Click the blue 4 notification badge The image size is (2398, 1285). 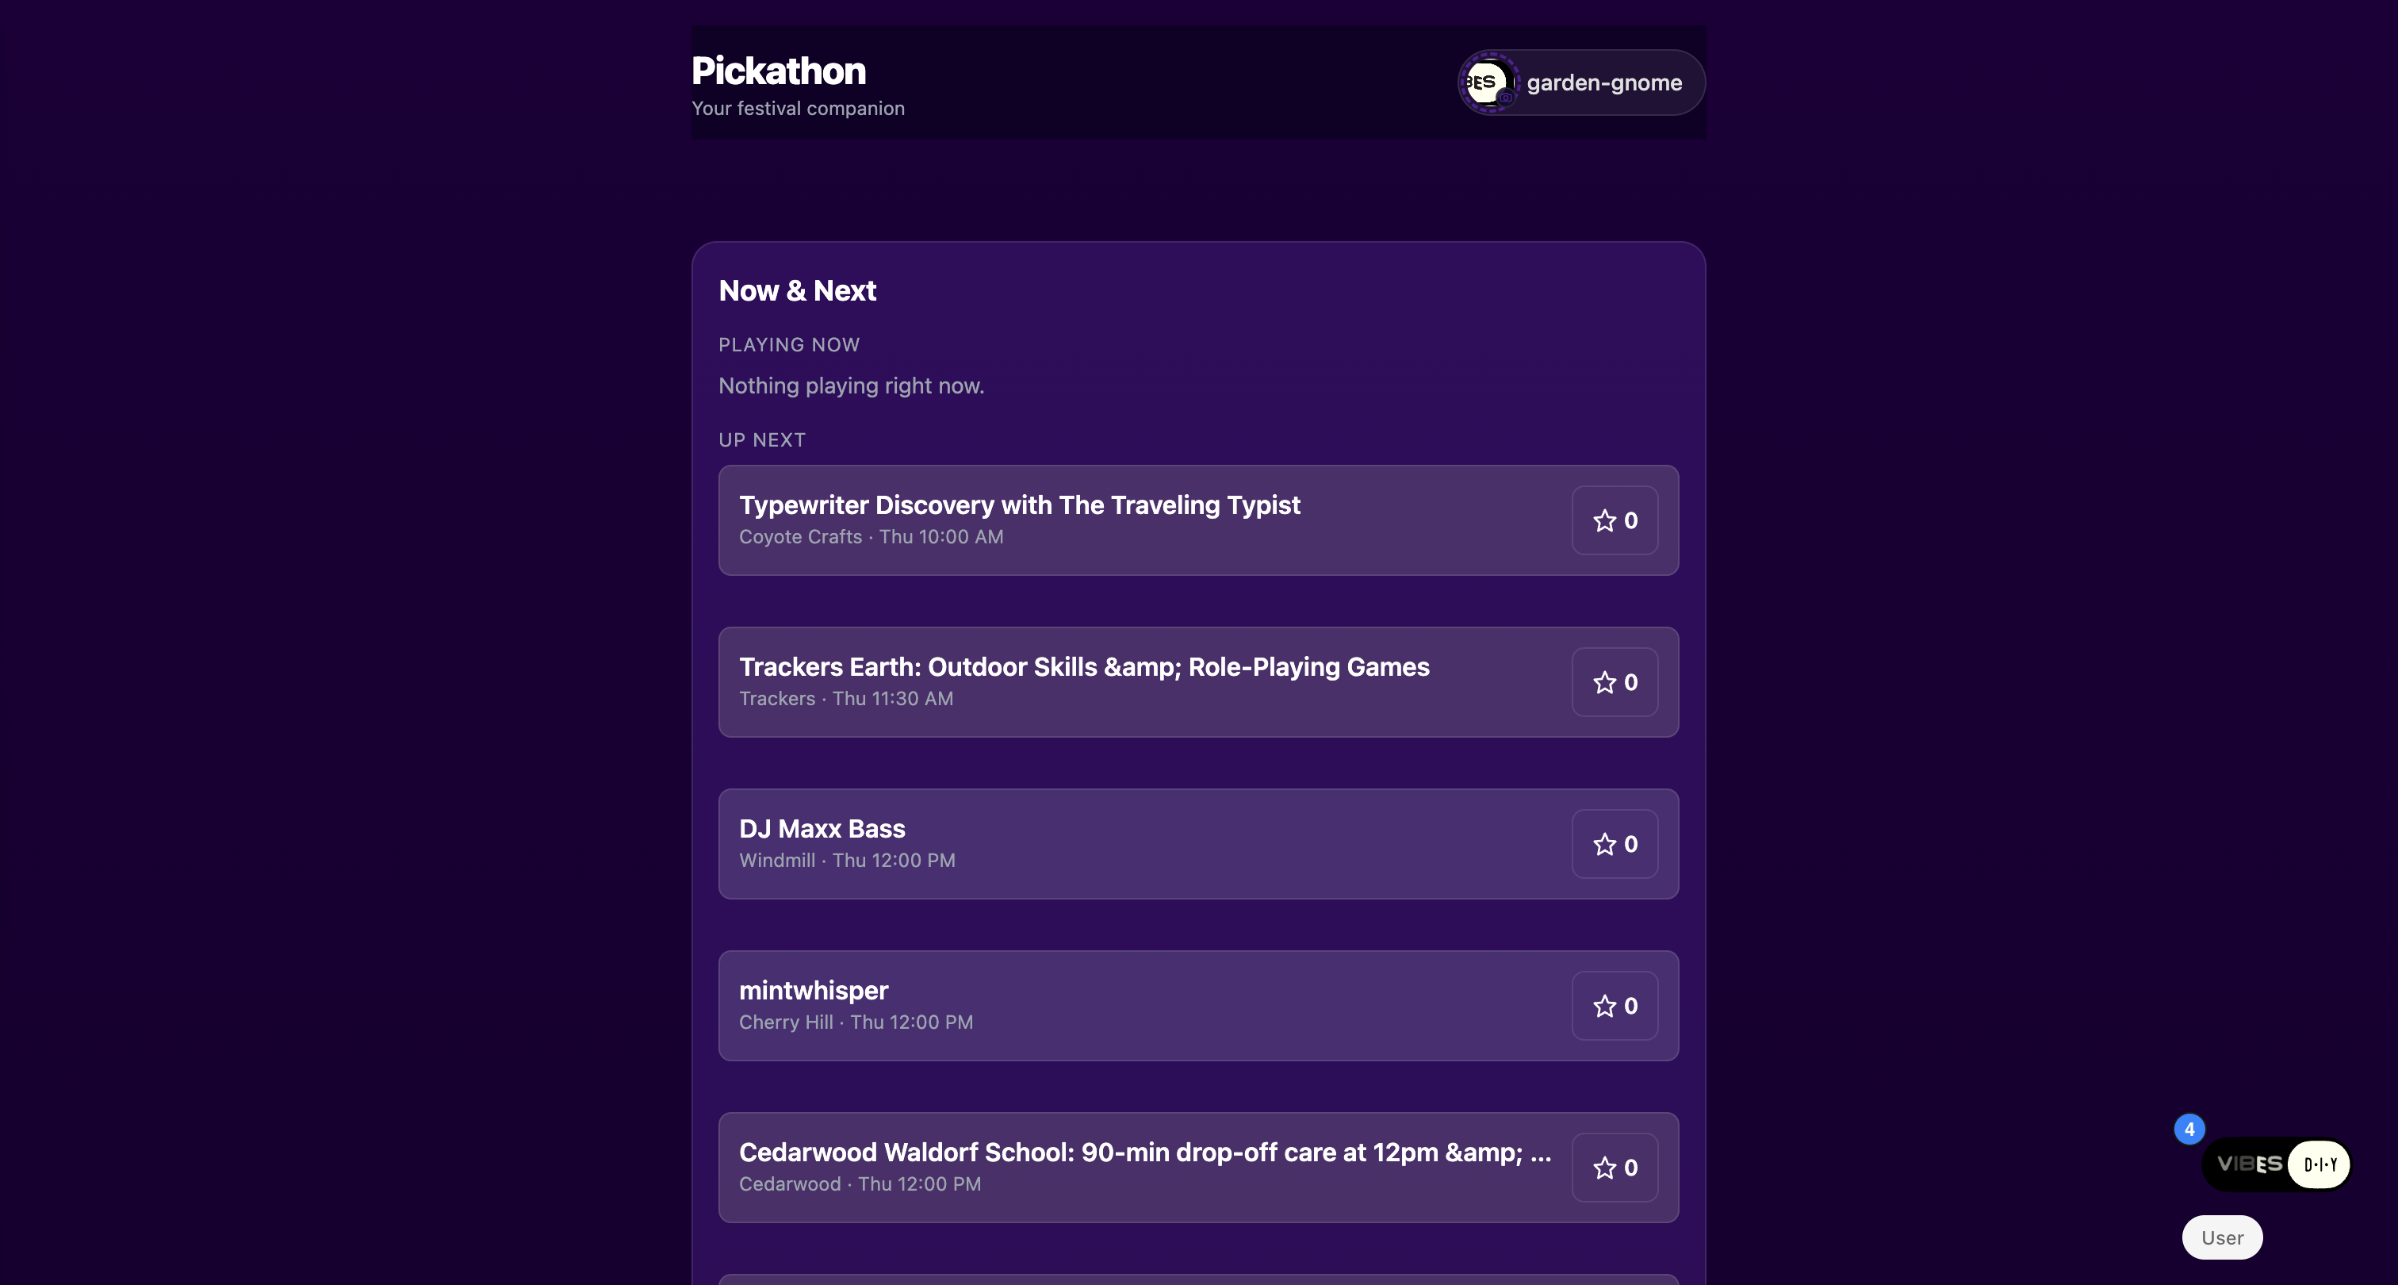2189,1130
